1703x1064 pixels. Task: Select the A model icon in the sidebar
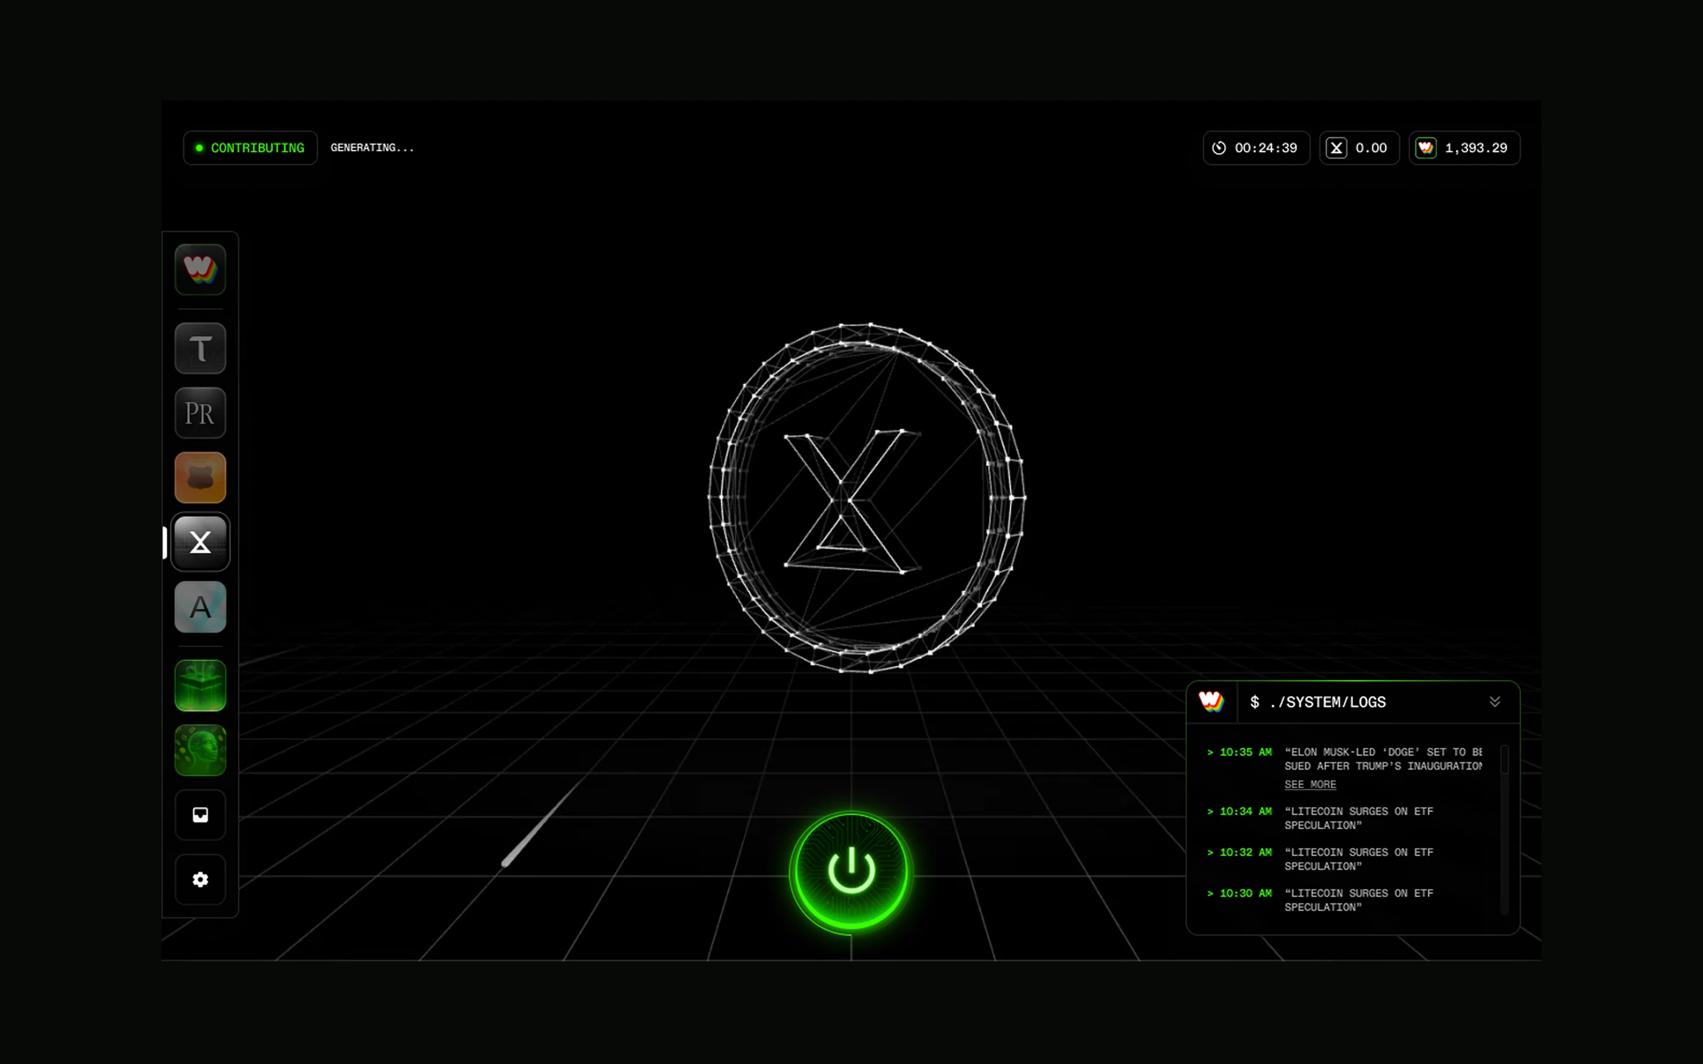point(200,606)
